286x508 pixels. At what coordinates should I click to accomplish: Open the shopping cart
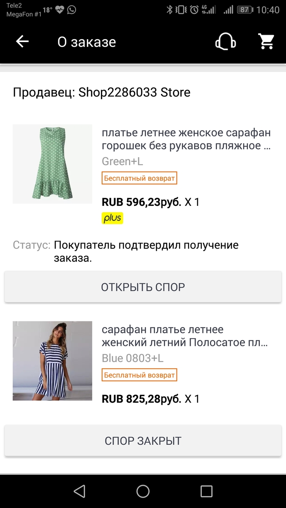pos(266,42)
